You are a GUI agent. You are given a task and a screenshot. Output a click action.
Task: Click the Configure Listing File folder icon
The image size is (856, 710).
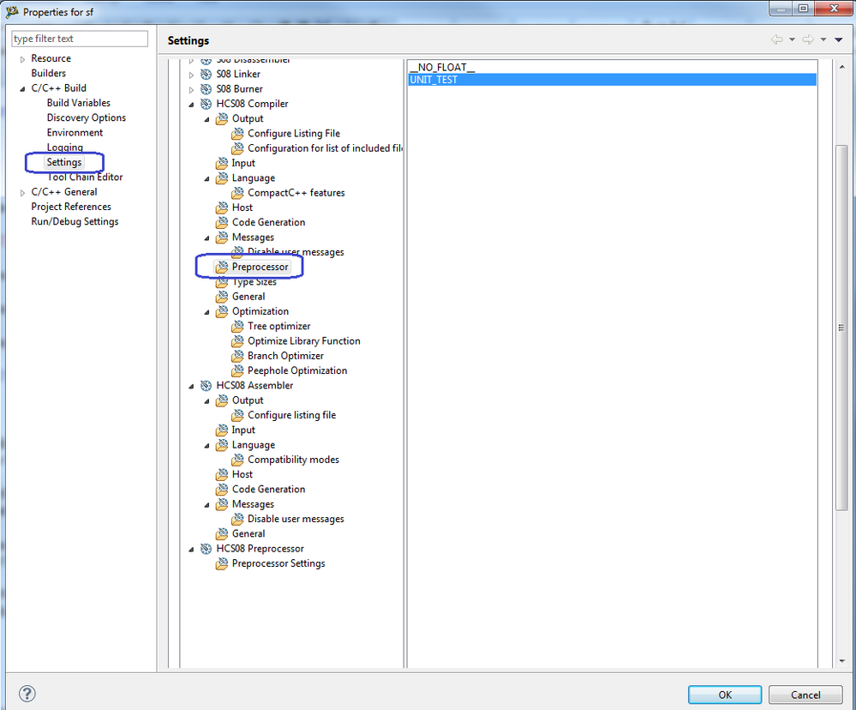[237, 133]
